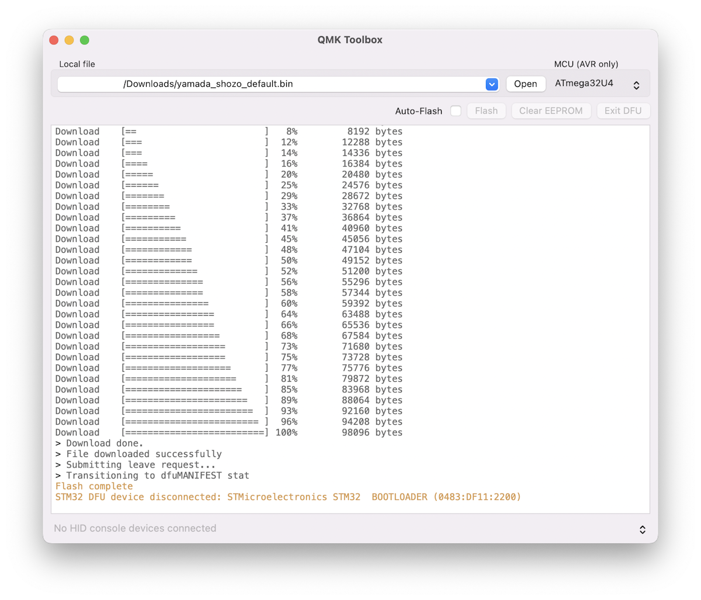This screenshot has width=701, height=600.
Task: Click the Flash button
Action: click(486, 111)
